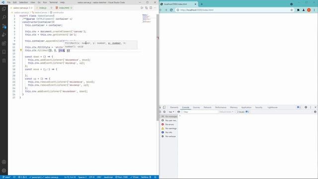Open the Help menu
318x179 pixels.
coord(63,2)
